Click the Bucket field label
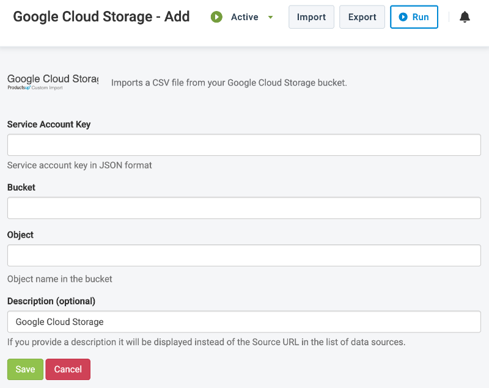This screenshot has width=489, height=388. (21, 188)
